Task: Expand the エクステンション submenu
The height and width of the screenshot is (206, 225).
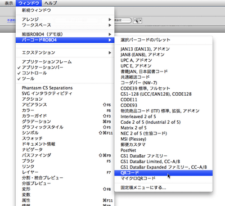Action: click(65, 52)
